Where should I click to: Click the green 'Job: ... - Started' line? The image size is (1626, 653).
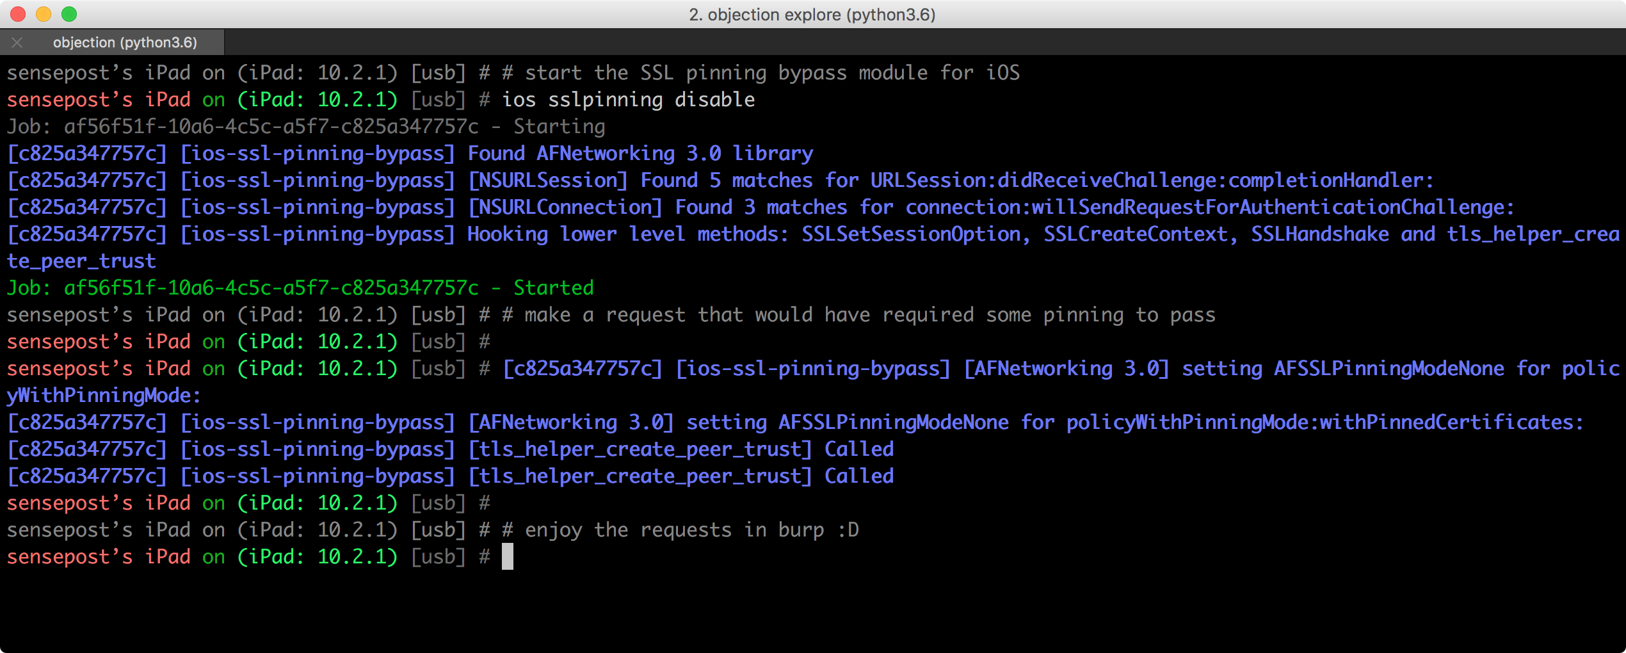tap(300, 288)
